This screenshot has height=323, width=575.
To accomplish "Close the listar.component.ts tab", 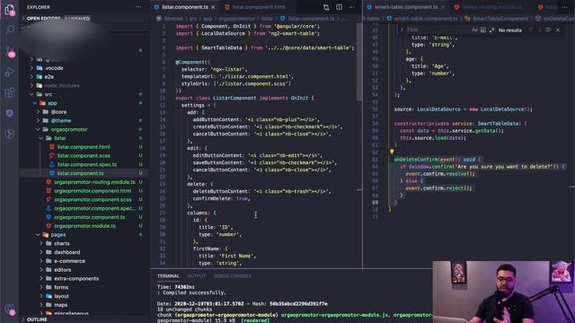I will coord(213,7).
